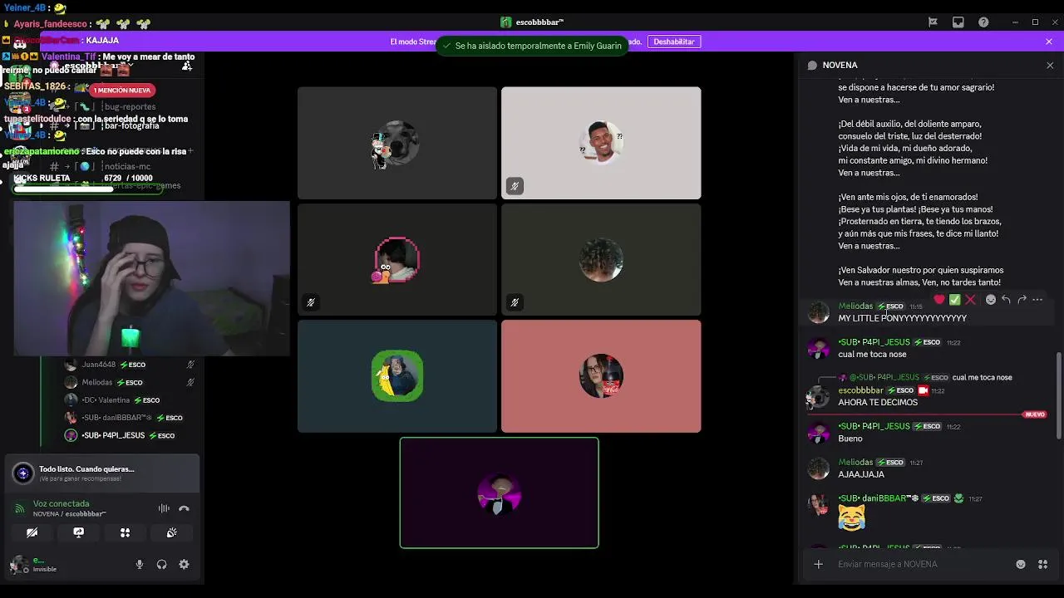Disconnect from the voice channel

(x=184, y=508)
